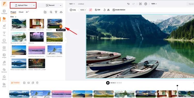Image resolution: width=194 pixels, height=98 pixels.
Task: Select the Traditional Japanese room thumbnail
Action: tap(37, 24)
